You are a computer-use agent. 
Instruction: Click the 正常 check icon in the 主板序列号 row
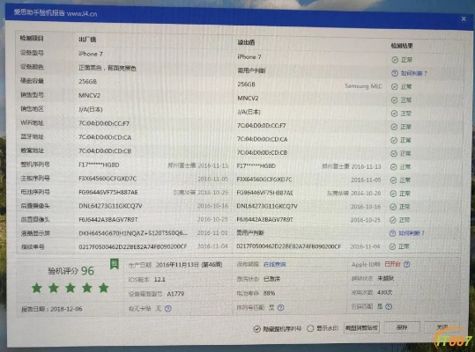click(x=393, y=180)
